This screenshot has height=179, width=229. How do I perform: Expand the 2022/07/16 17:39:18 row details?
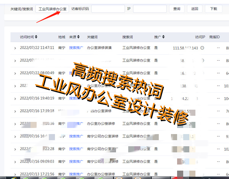[15, 111]
